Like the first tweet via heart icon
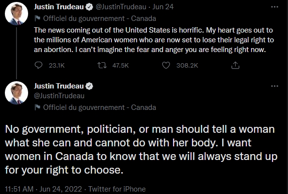288x194 pixels. click(166, 65)
